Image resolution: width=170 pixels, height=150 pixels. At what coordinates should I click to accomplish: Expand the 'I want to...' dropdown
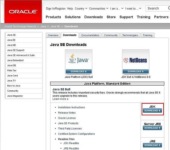[x=133, y=8]
